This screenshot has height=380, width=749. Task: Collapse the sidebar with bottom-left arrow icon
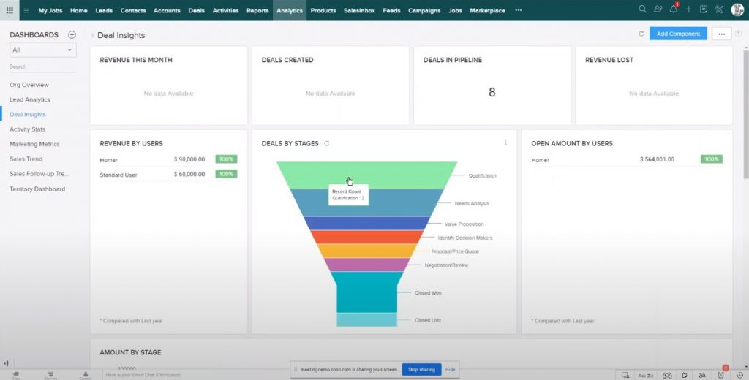[x=6, y=364]
